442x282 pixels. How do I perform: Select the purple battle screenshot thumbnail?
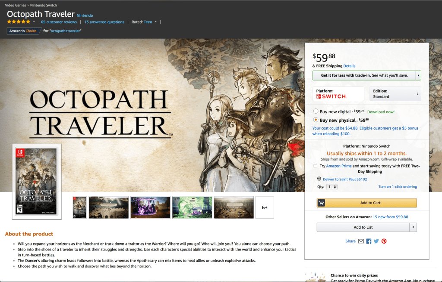(x=150, y=208)
